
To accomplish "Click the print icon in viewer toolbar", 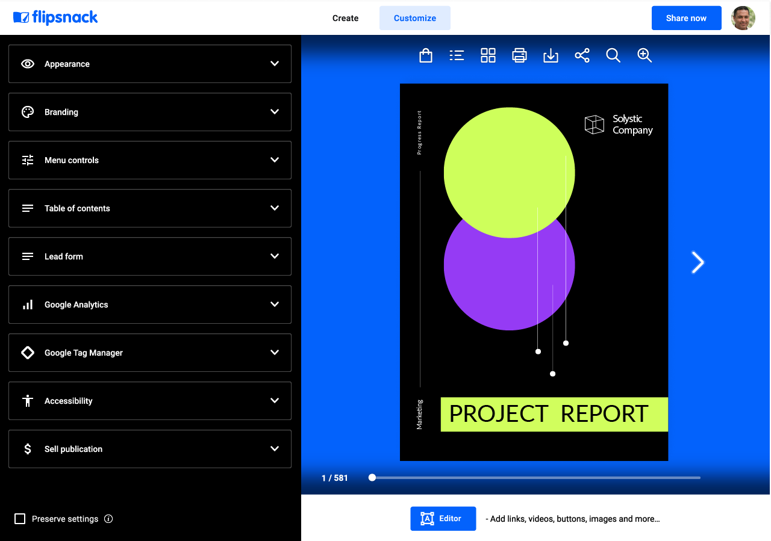I will 519,56.
